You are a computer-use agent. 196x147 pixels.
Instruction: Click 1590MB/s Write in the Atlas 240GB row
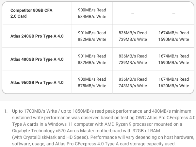[174, 40]
